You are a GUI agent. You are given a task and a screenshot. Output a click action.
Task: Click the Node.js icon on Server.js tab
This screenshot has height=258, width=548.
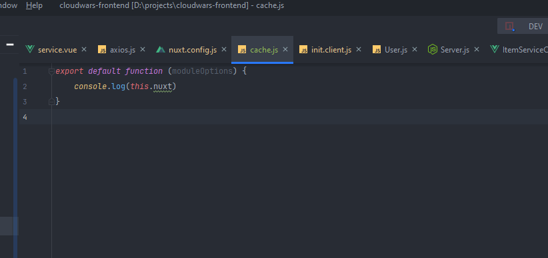tap(433, 49)
